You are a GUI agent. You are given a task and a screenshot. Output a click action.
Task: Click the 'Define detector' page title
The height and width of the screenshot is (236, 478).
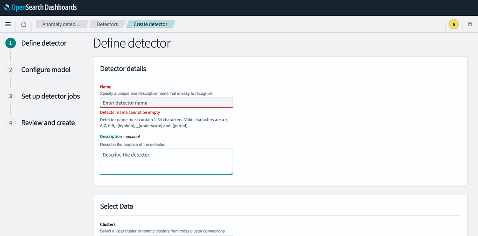[x=132, y=43]
